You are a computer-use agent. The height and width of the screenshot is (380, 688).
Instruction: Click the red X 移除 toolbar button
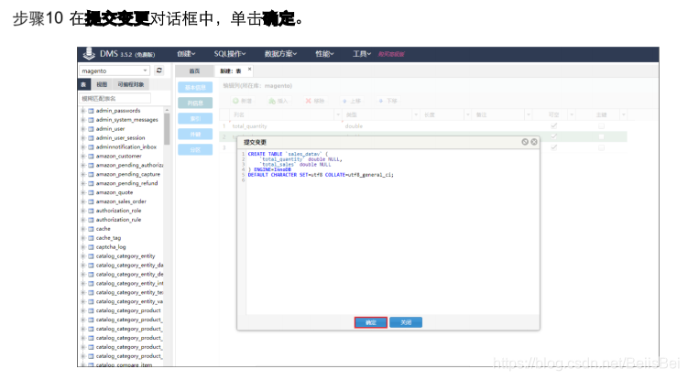314,101
